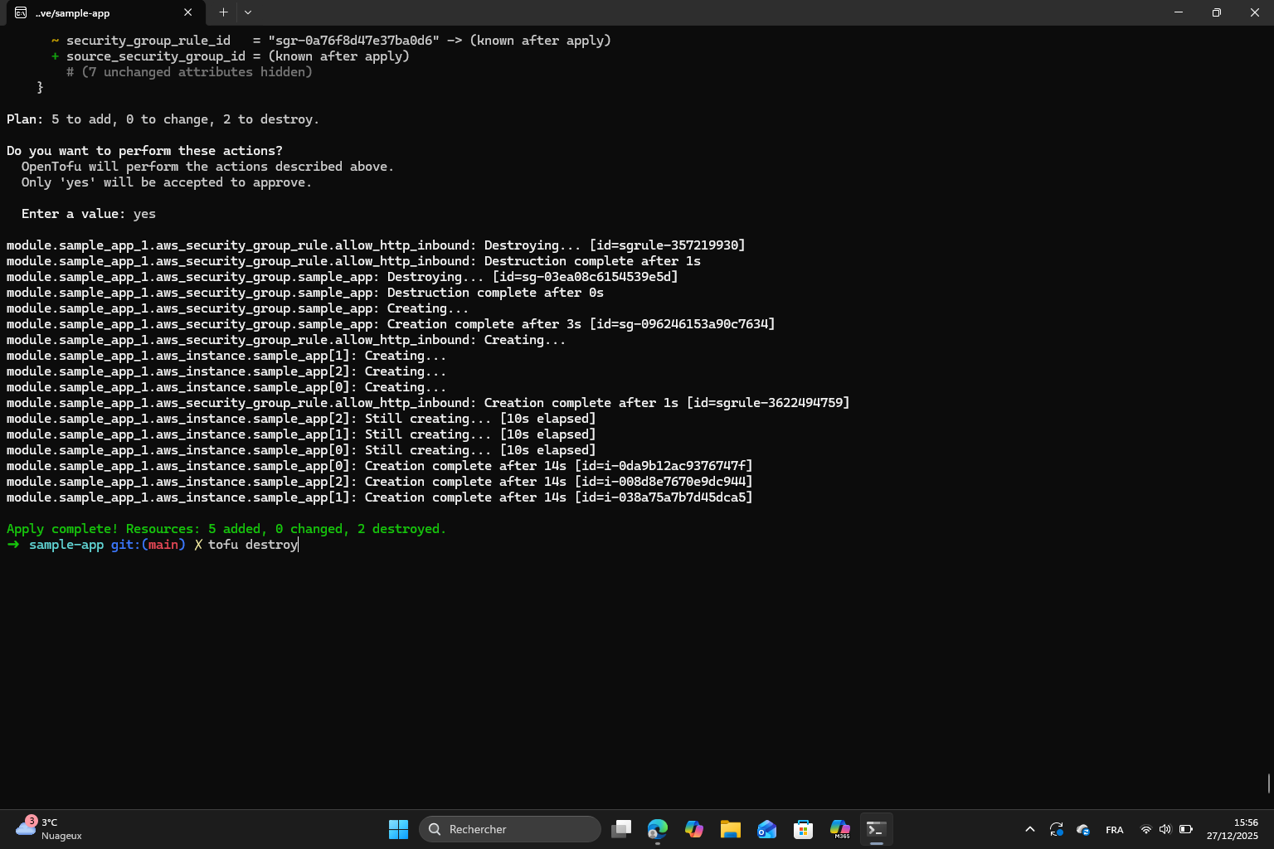Screen dimensions: 1274x849
Task: Click the Windows Start button
Action: 398,828
